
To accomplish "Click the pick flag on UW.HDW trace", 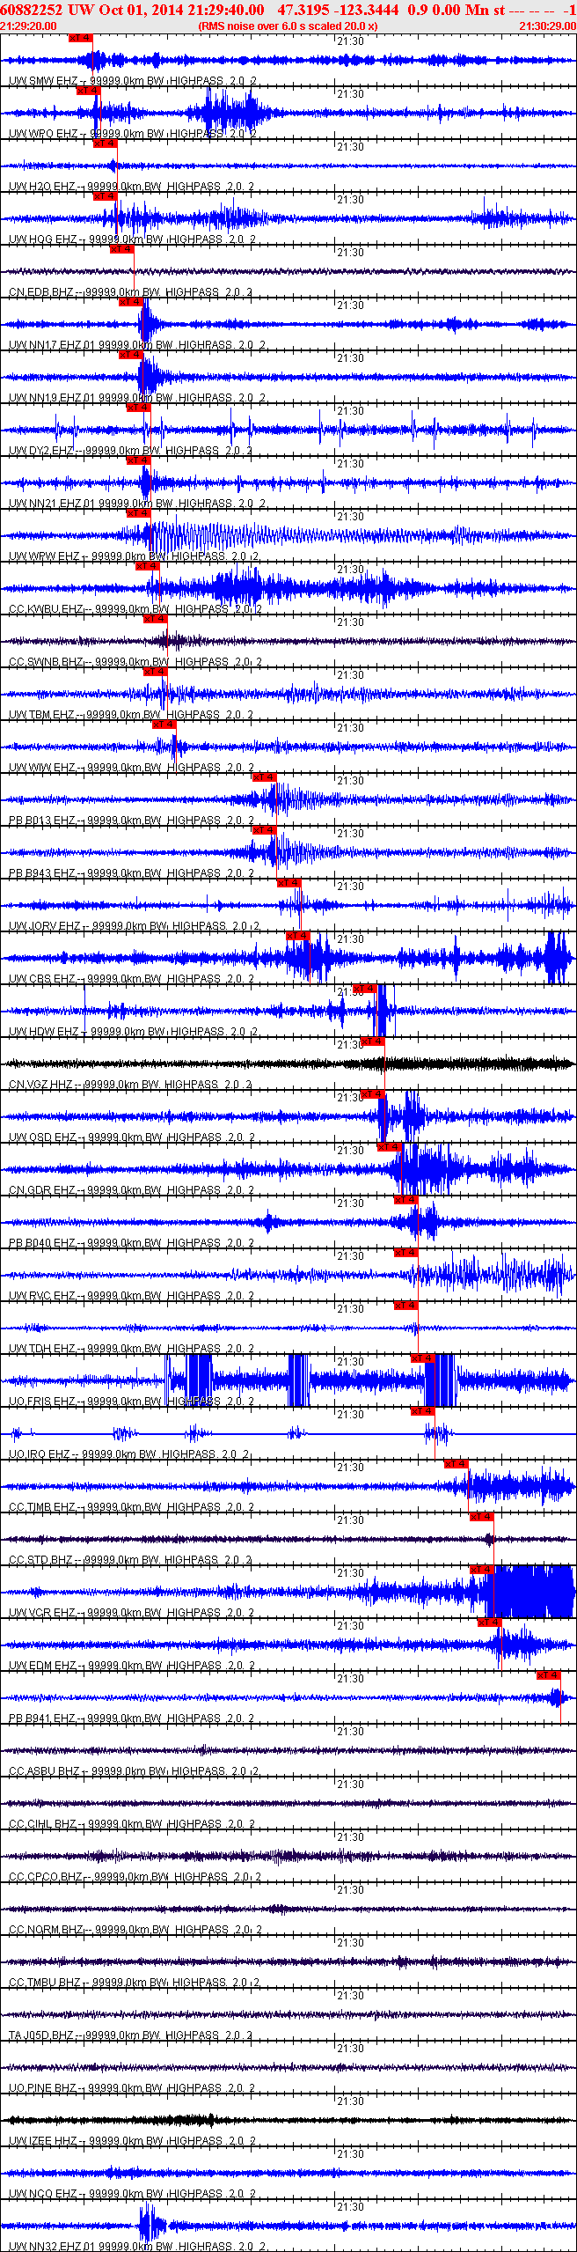I will pyautogui.click(x=364, y=989).
